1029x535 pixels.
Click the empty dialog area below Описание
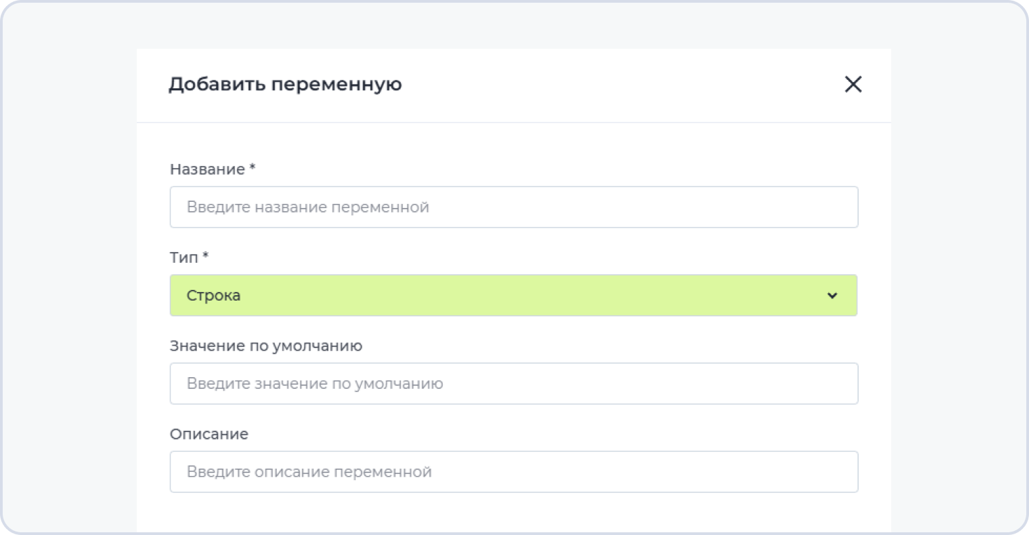pos(513,513)
